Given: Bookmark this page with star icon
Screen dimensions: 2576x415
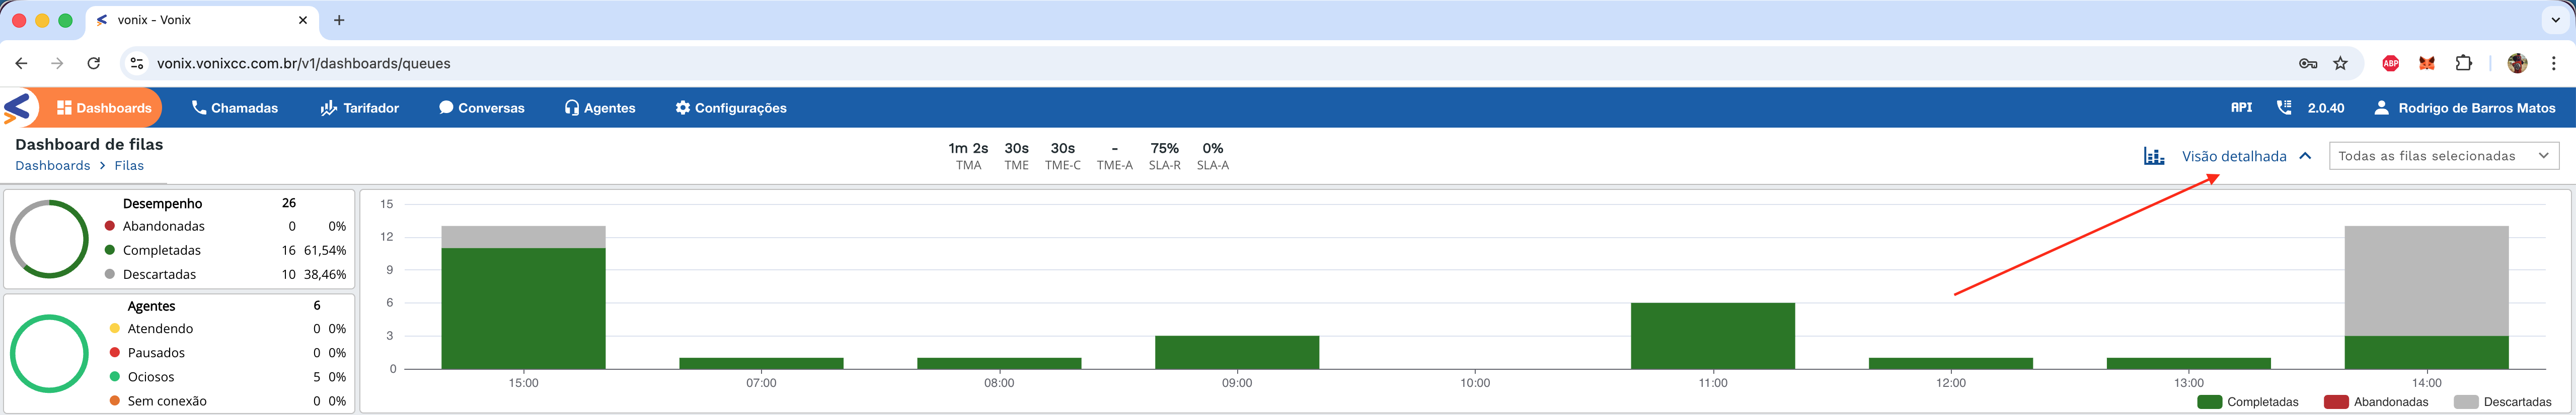Looking at the screenshot, I should coord(2340,63).
